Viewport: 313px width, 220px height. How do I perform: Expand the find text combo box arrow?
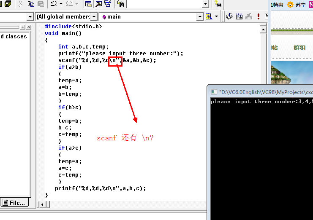coord(205,4)
